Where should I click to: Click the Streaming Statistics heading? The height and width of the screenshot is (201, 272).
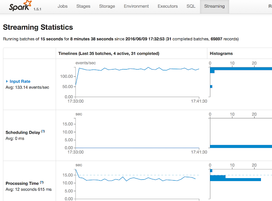pos(38,28)
